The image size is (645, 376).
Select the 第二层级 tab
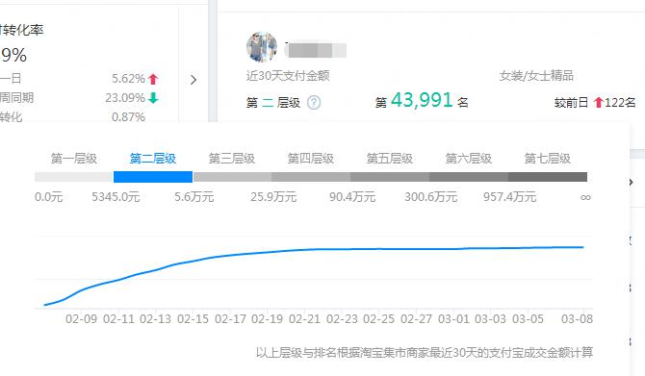153,159
